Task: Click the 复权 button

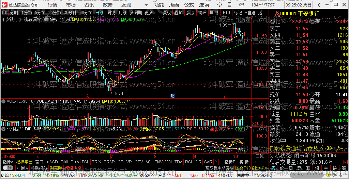Action: point(167,13)
